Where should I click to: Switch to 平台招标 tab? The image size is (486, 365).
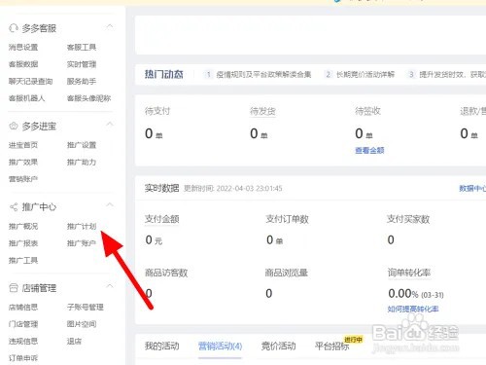(332, 346)
